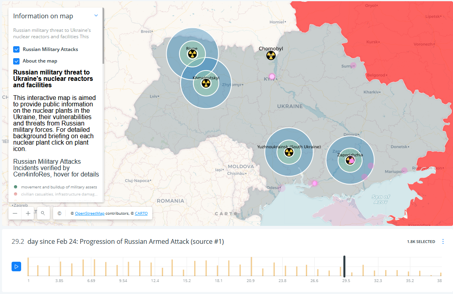Image resolution: width=453 pixels, height=294 pixels.
Task: Uncheck the Russian Military Attacks checkbox
Action: tap(16, 49)
